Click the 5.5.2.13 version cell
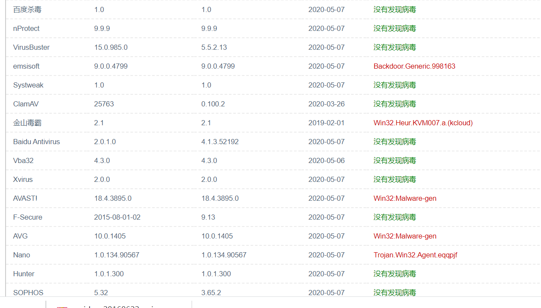The height and width of the screenshot is (308, 541). pos(214,47)
